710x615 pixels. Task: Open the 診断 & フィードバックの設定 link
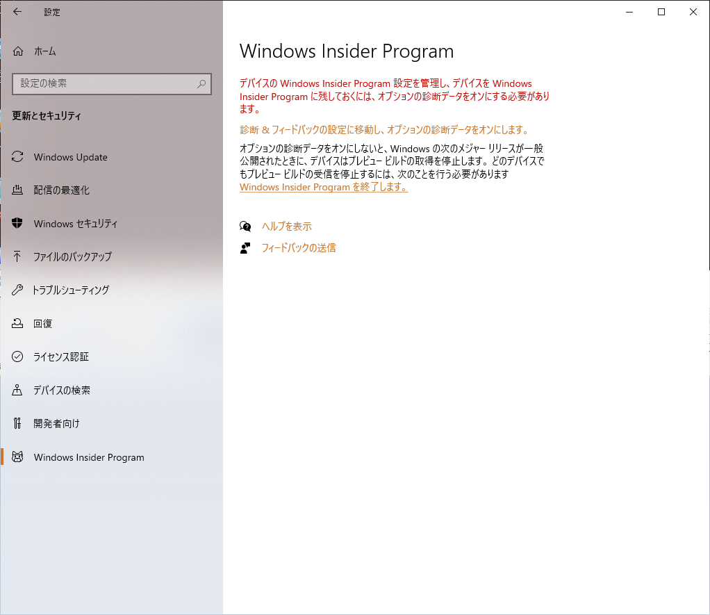click(x=385, y=130)
